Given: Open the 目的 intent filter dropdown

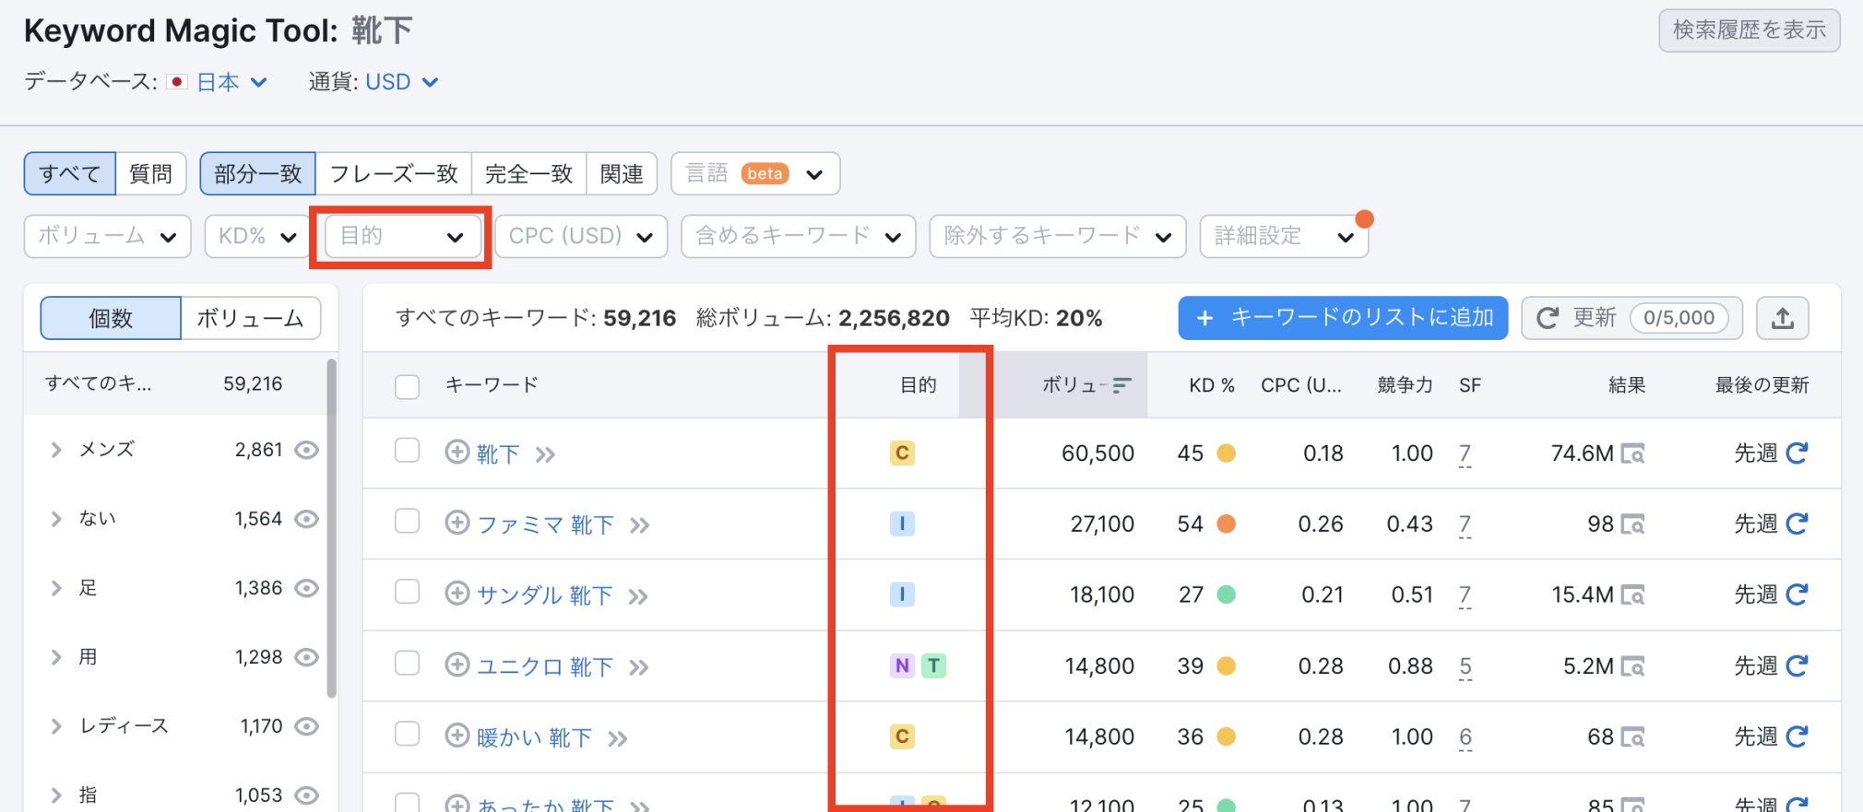Looking at the screenshot, I should 403,237.
